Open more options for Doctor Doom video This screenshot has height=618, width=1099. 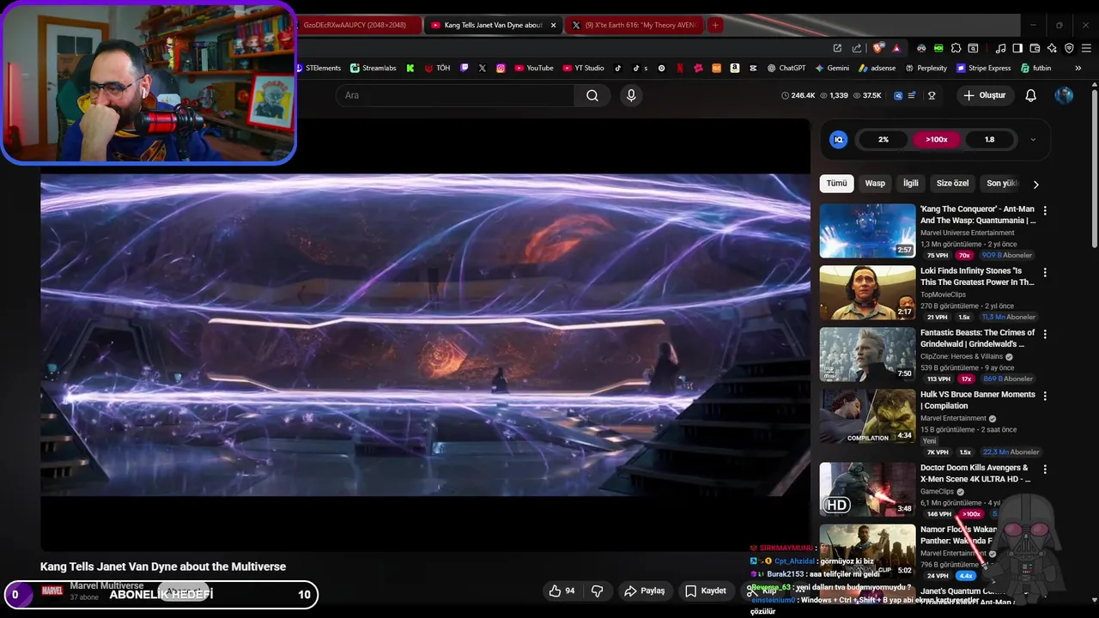(1045, 470)
